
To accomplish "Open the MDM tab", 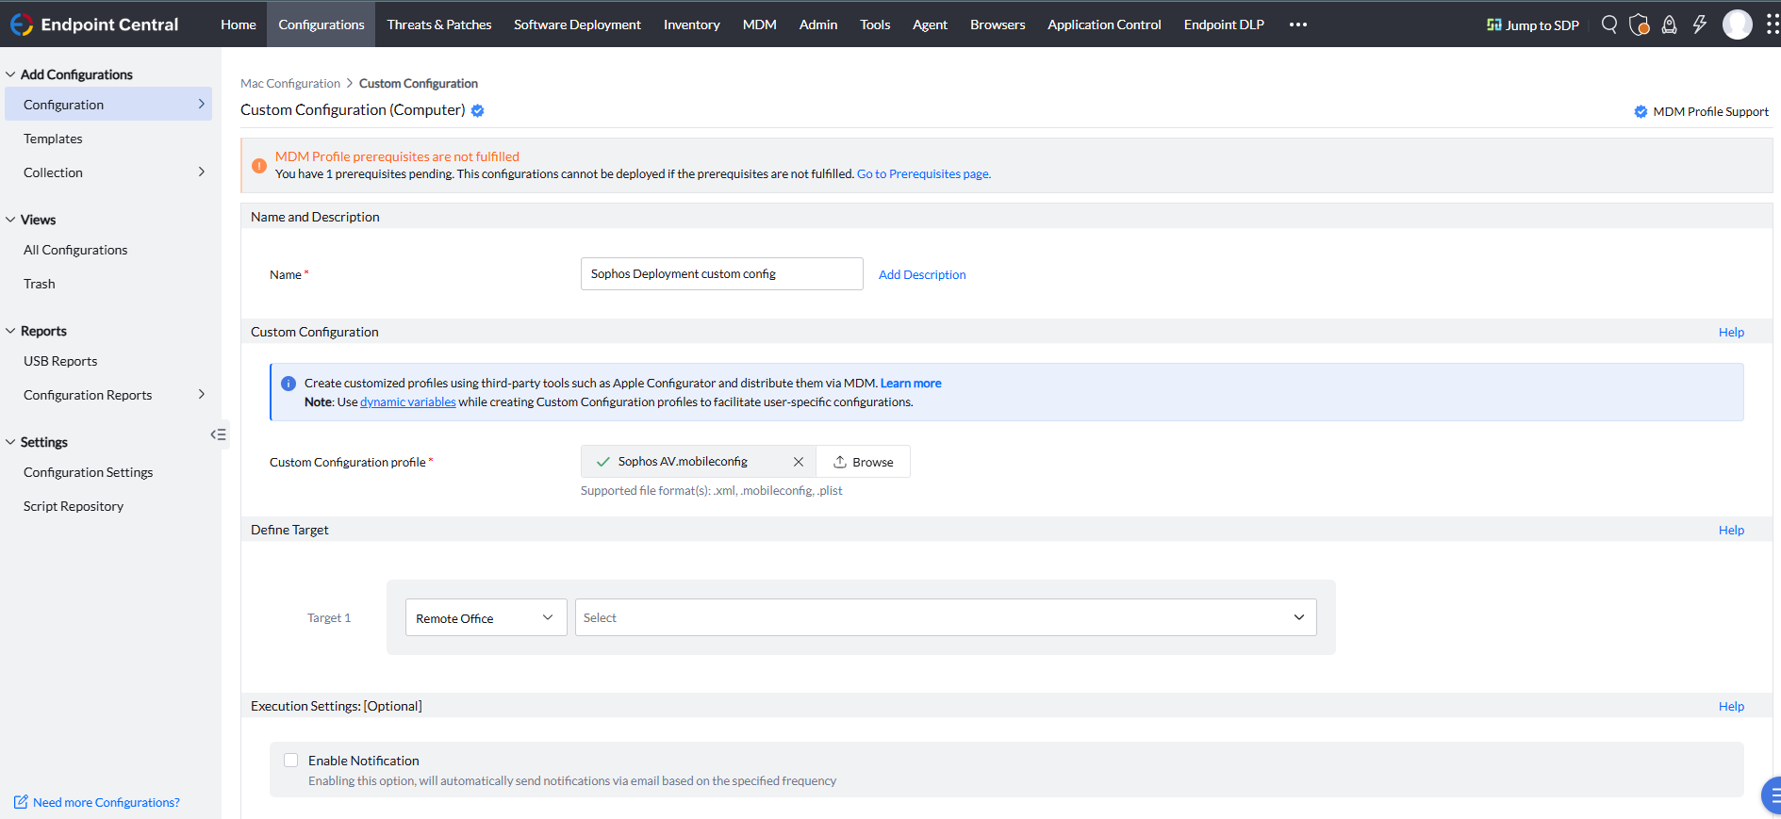I will 760,25.
